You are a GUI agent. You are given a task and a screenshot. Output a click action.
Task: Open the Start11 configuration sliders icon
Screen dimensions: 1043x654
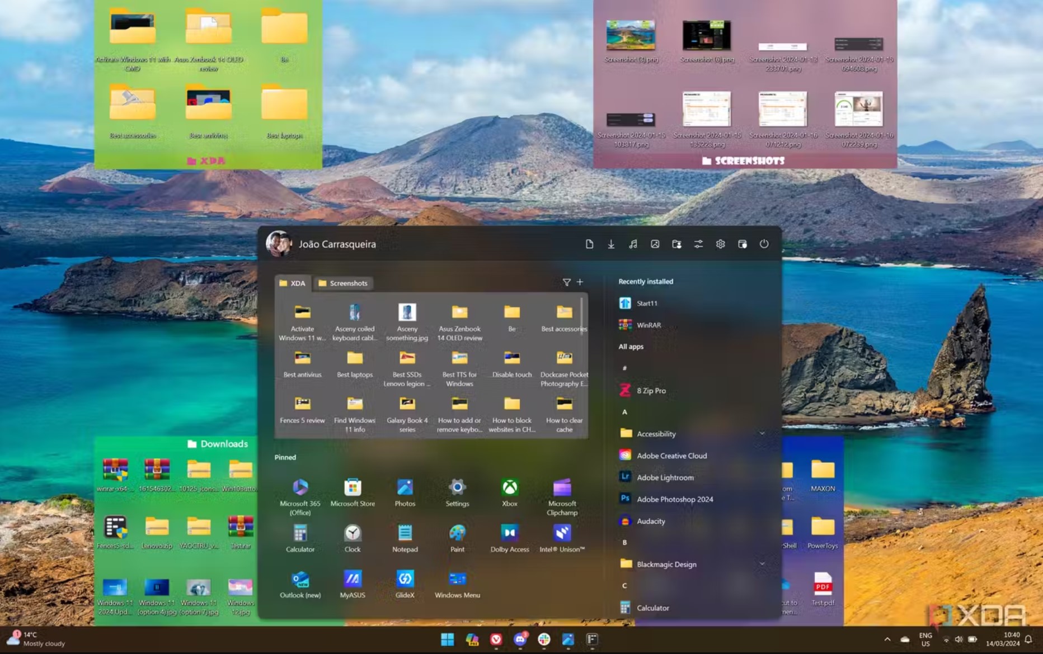click(x=698, y=244)
